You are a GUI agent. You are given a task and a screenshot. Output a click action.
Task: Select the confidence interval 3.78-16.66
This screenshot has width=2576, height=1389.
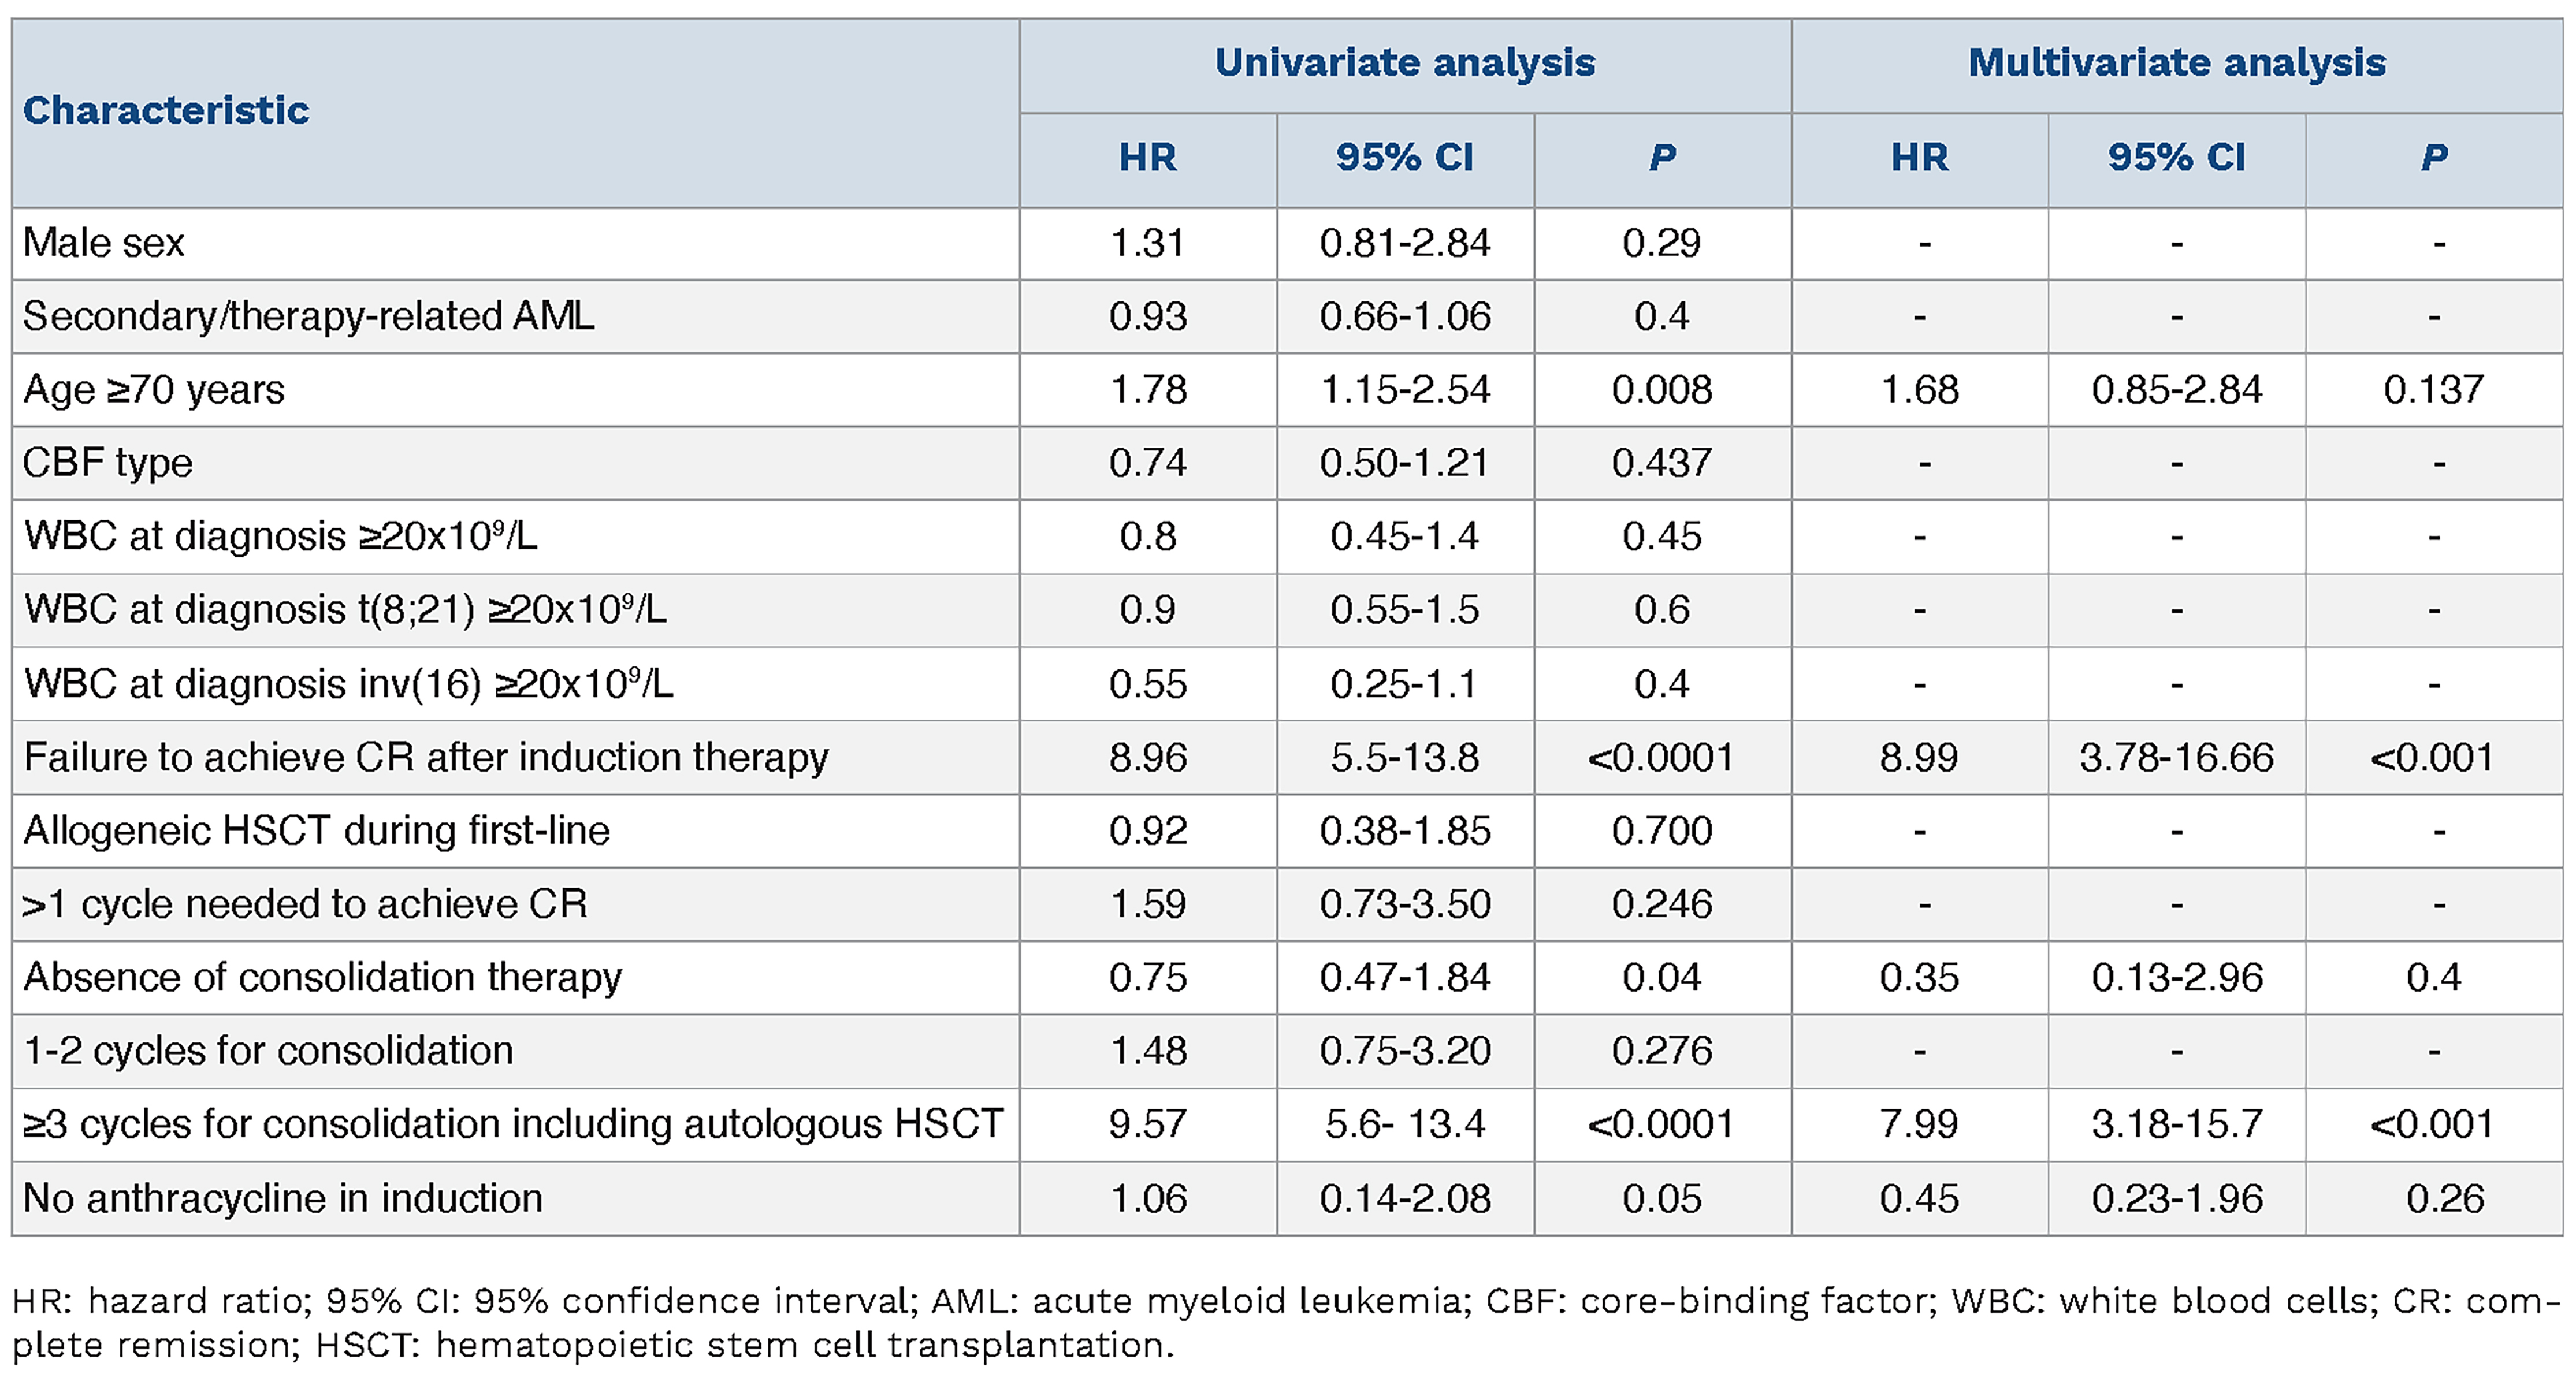click(2176, 757)
